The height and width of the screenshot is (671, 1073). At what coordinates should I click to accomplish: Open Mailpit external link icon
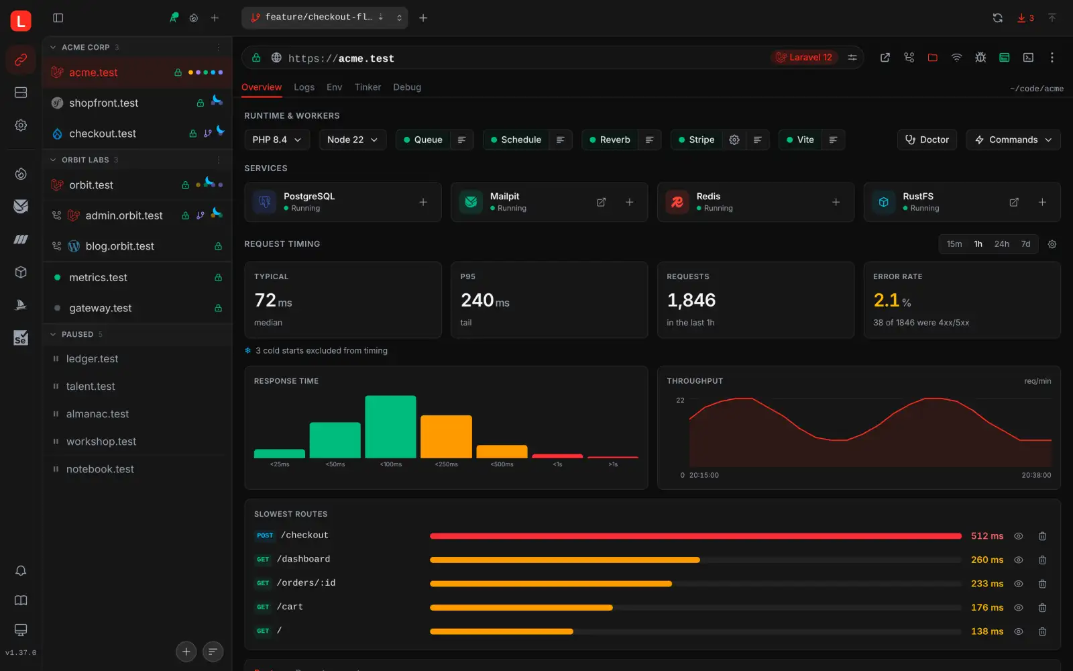tap(602, 202)
